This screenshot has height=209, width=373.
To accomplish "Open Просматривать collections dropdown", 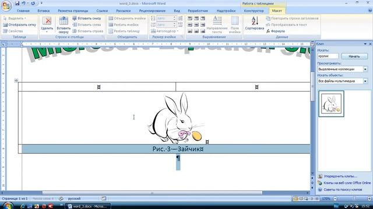I will (365, 69).
